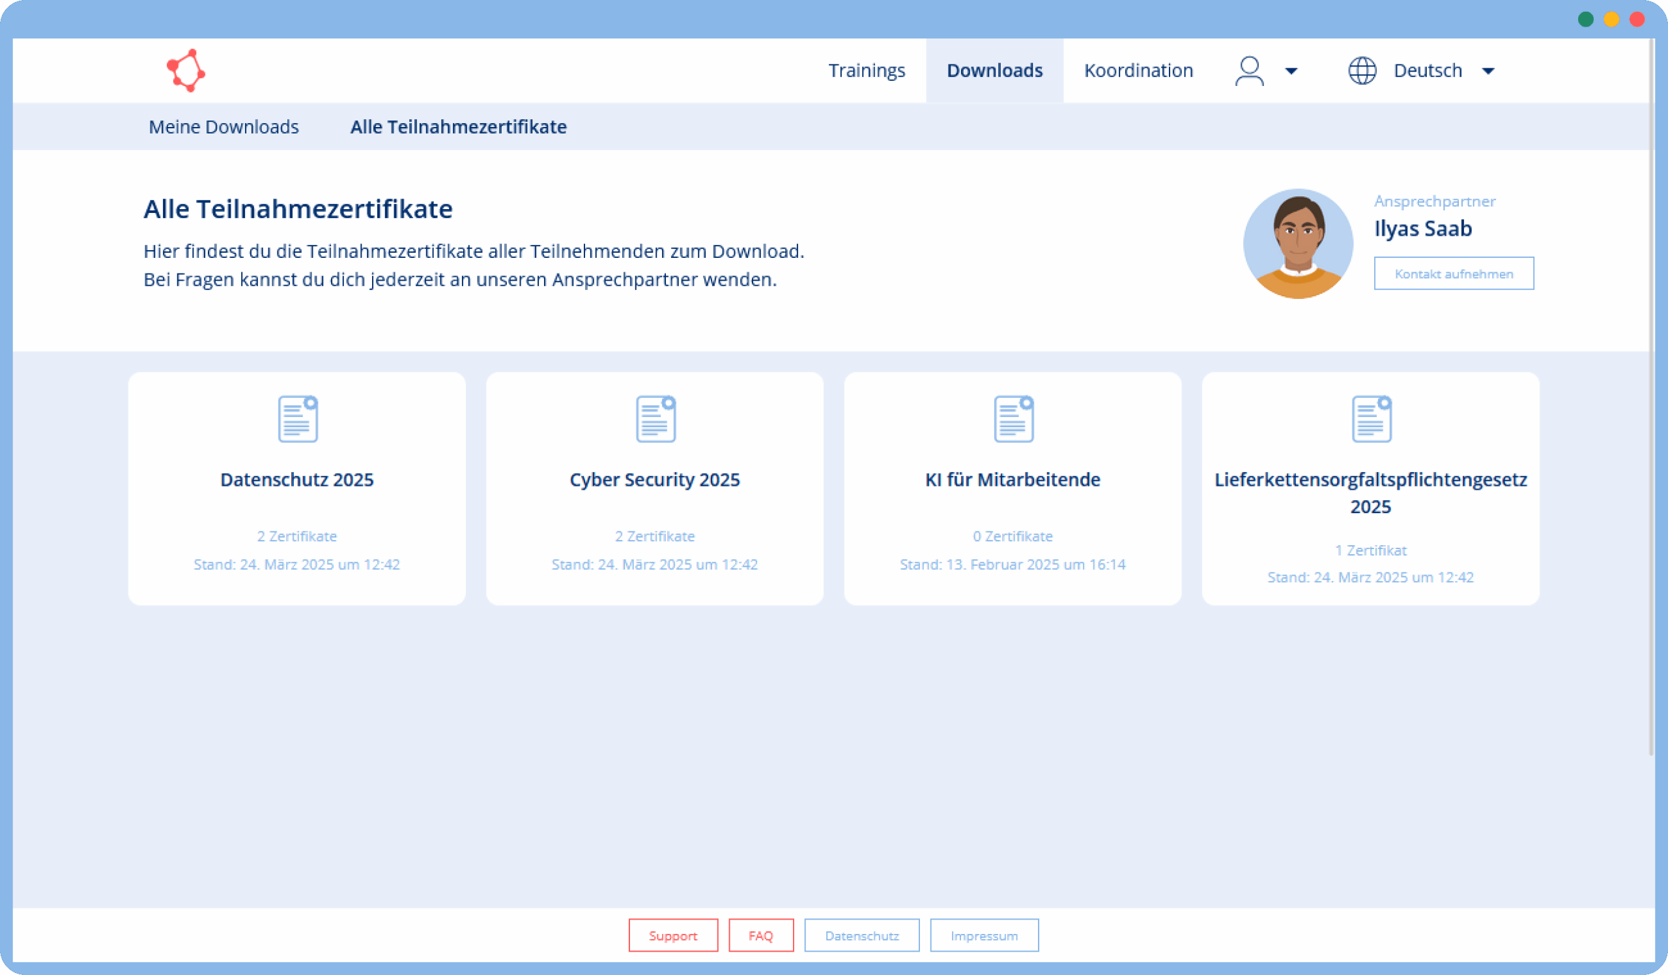Expand the user account dropdown arrow
The width and height of the screenshot is (1668, 975).
(x=1291, y=71)
